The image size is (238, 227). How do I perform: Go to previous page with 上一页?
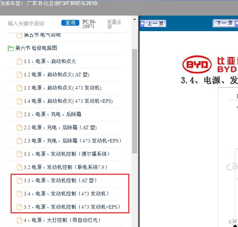point(153,23)
